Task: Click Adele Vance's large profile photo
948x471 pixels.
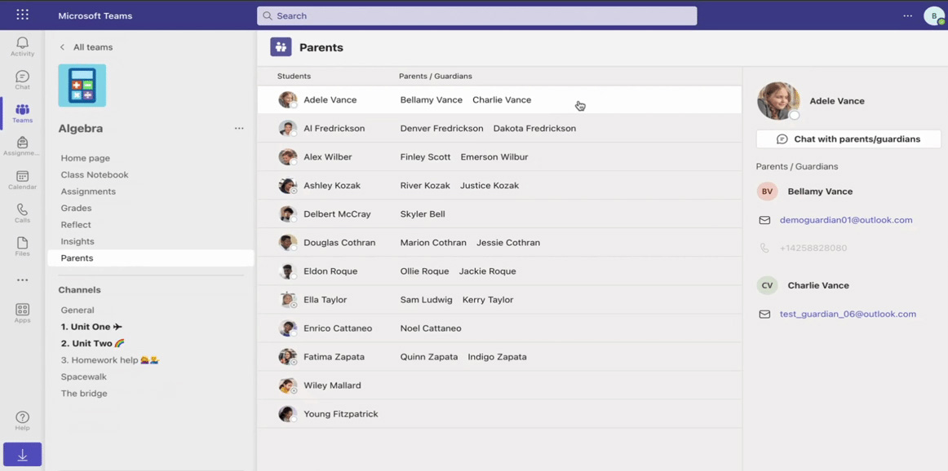Action: point(778,101)
